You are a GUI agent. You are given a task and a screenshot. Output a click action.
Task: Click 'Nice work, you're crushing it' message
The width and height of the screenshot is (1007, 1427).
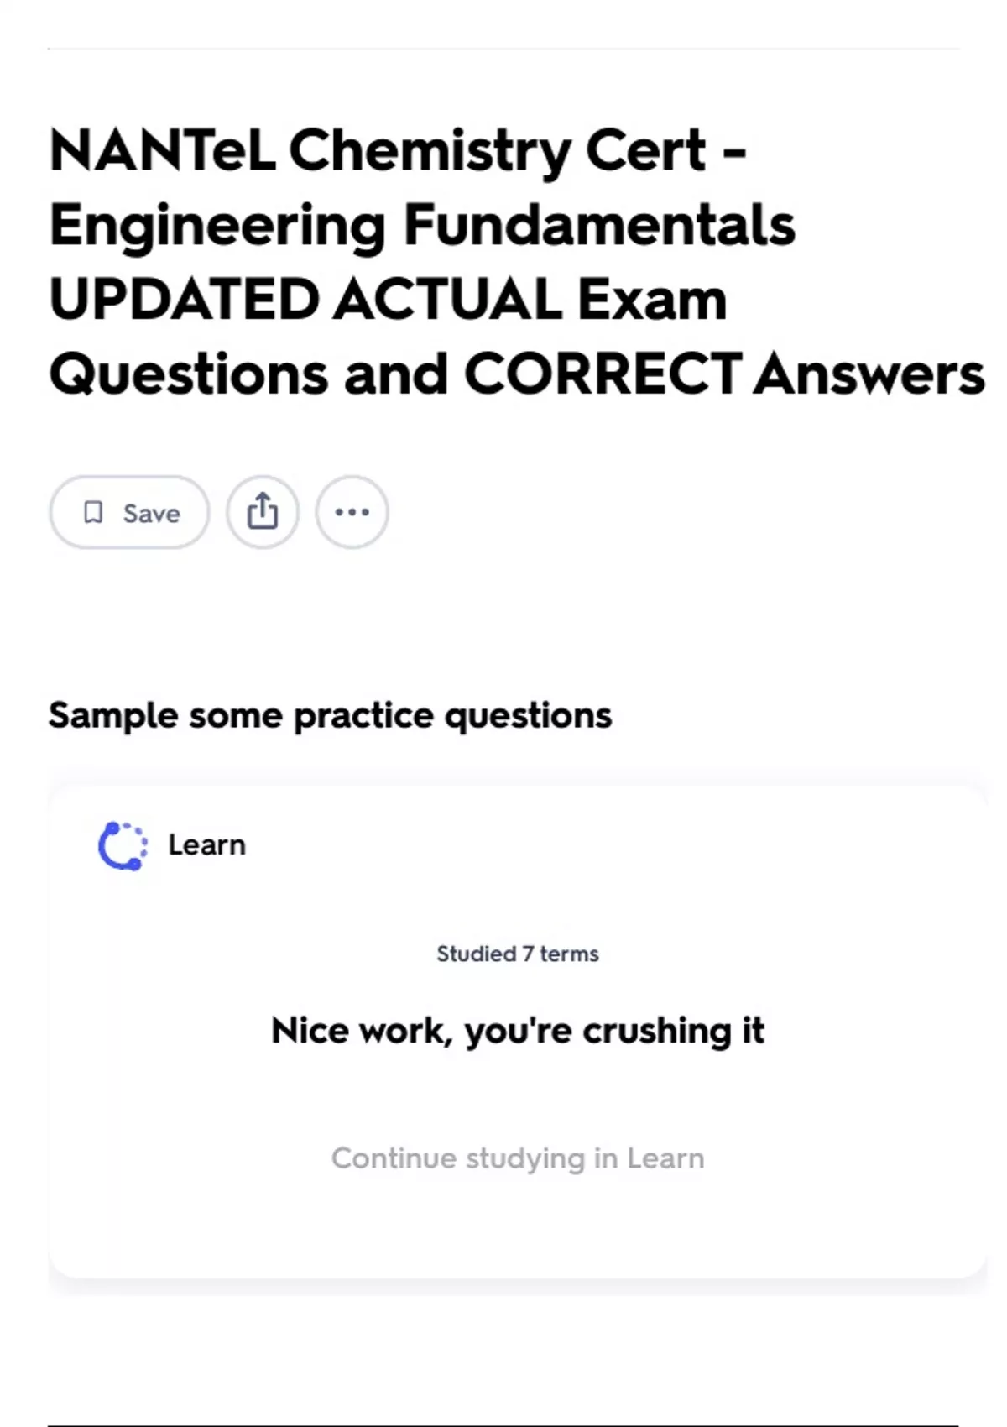pos(518,1031)
